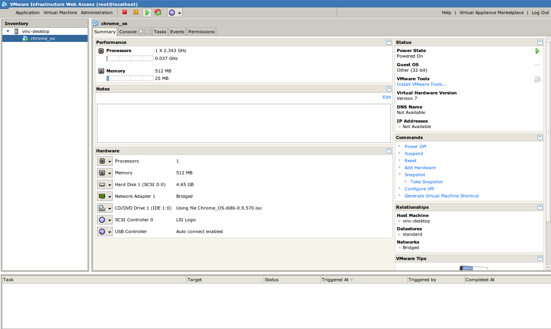Collapse the Relationships panel
Screen dimensions: 551x329
[x=540, y=207]
